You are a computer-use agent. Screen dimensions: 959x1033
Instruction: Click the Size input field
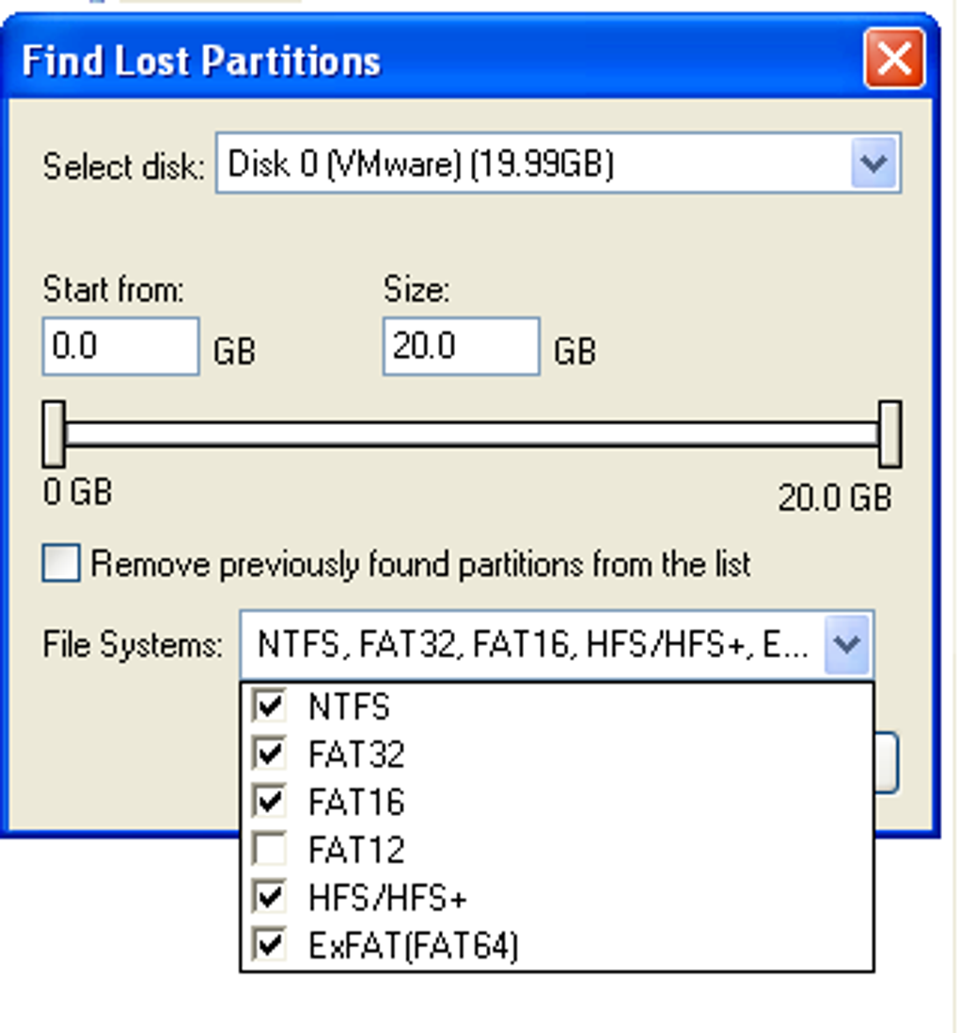(462, 347)
